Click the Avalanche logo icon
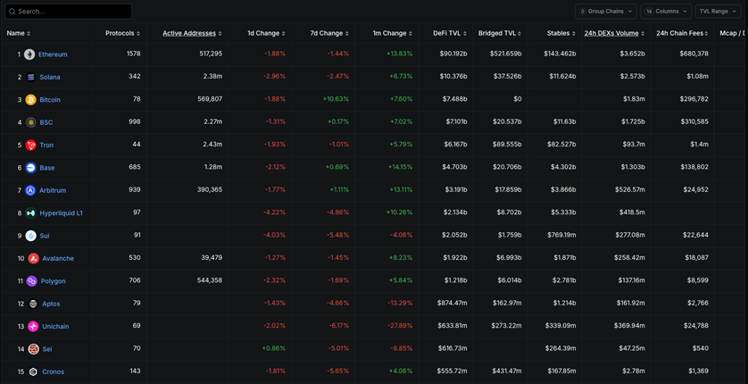 33,259
